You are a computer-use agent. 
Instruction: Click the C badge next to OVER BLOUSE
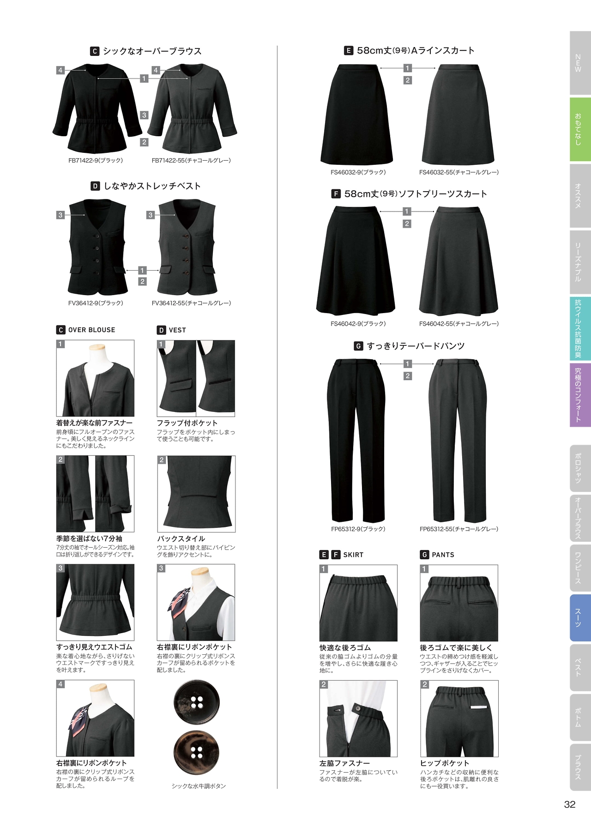coord(60,330)
